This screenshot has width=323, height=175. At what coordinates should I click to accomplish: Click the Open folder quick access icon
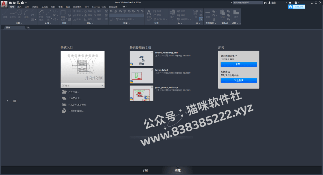[14, 3]
